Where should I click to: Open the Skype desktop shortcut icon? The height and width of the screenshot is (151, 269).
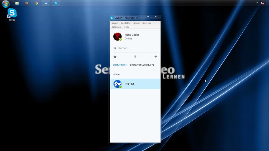tap(12, 15)
